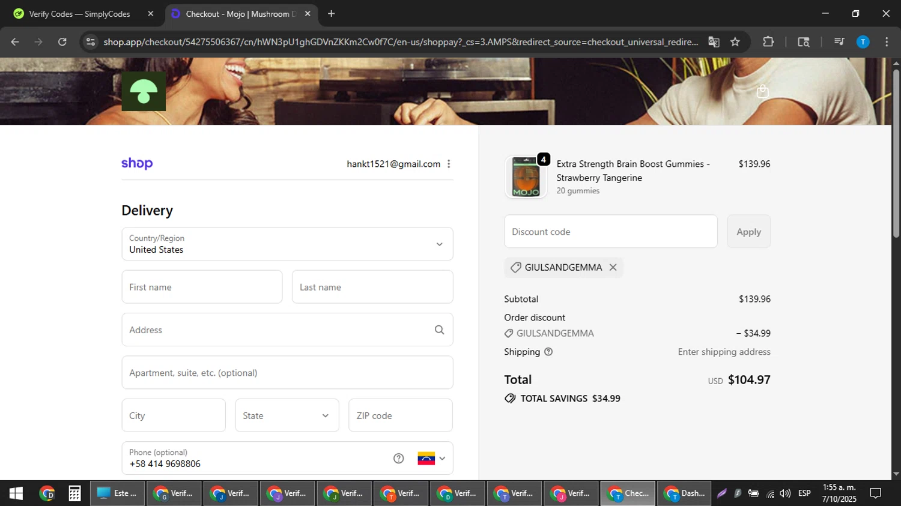This screenshot has height=506, width=901.
Task: Click the City field
Action: pos(174,415)
